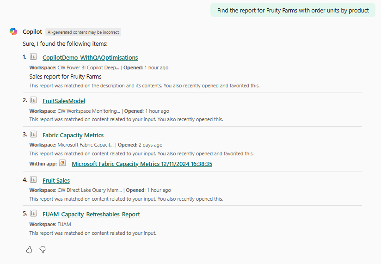Click the CW Power BI Copilot Deep workspace text

point(88,68)
